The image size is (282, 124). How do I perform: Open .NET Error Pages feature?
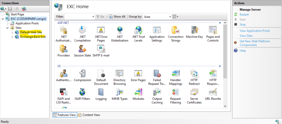point(101,34)
